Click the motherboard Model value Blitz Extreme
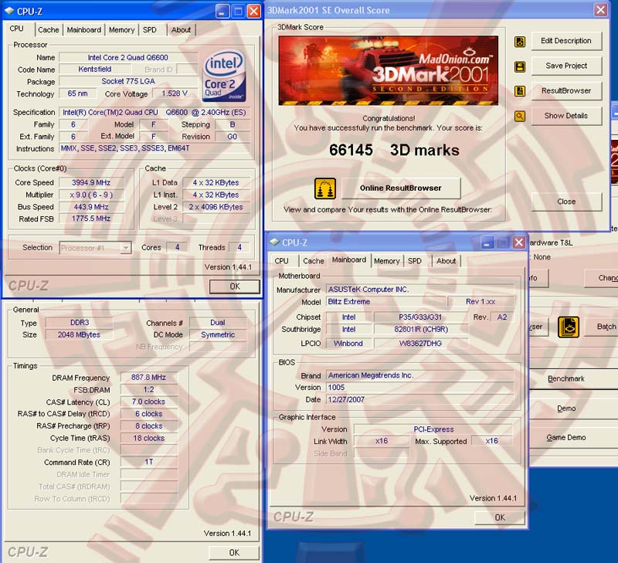618x563 pixels. coord(387,302)
